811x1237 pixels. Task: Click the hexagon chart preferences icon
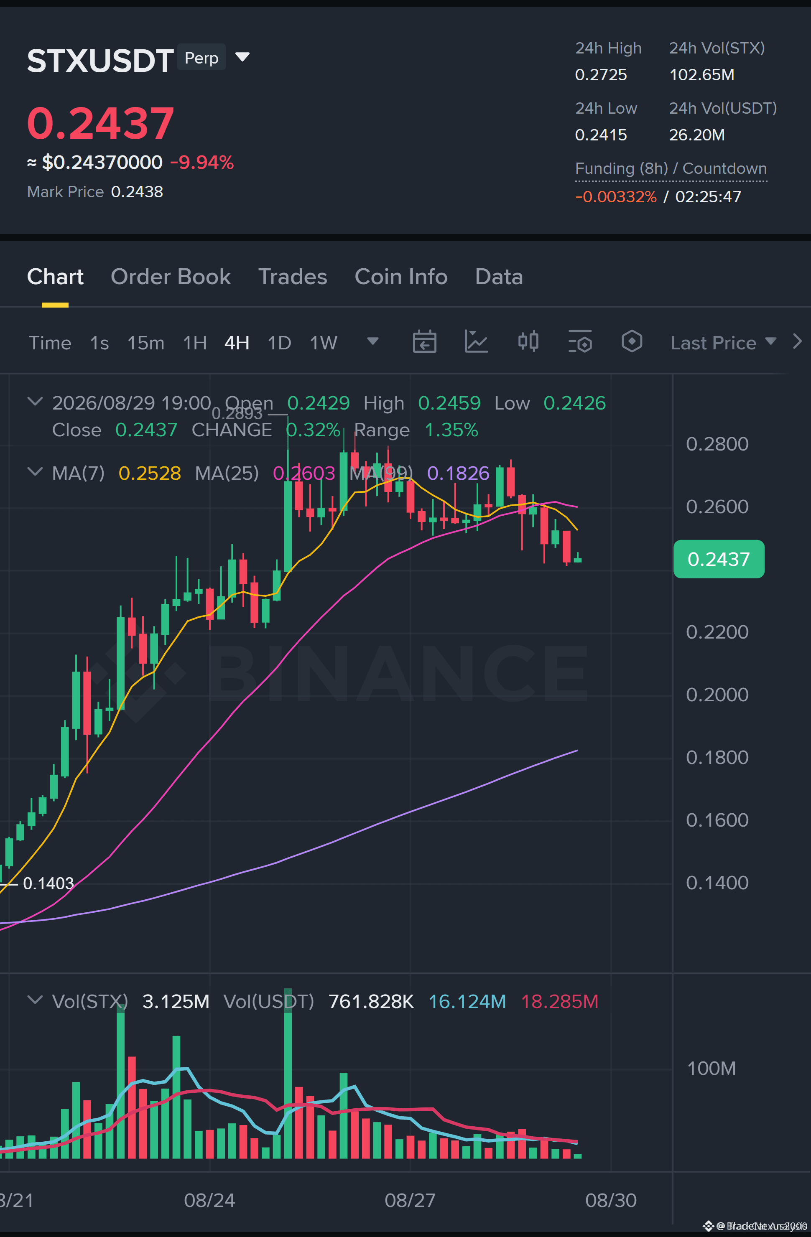[632, 341]
